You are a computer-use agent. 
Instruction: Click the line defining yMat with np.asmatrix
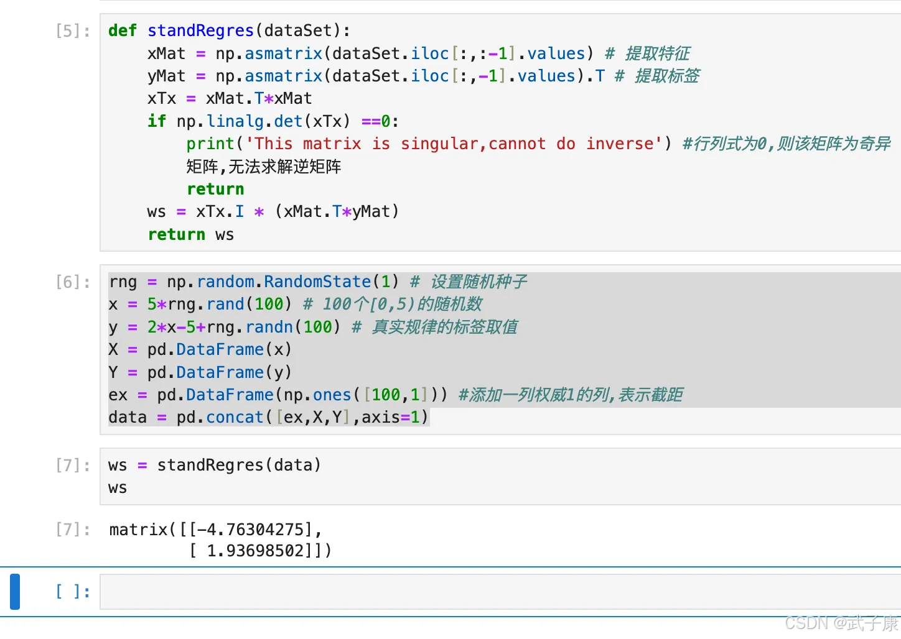coord(423,76)
